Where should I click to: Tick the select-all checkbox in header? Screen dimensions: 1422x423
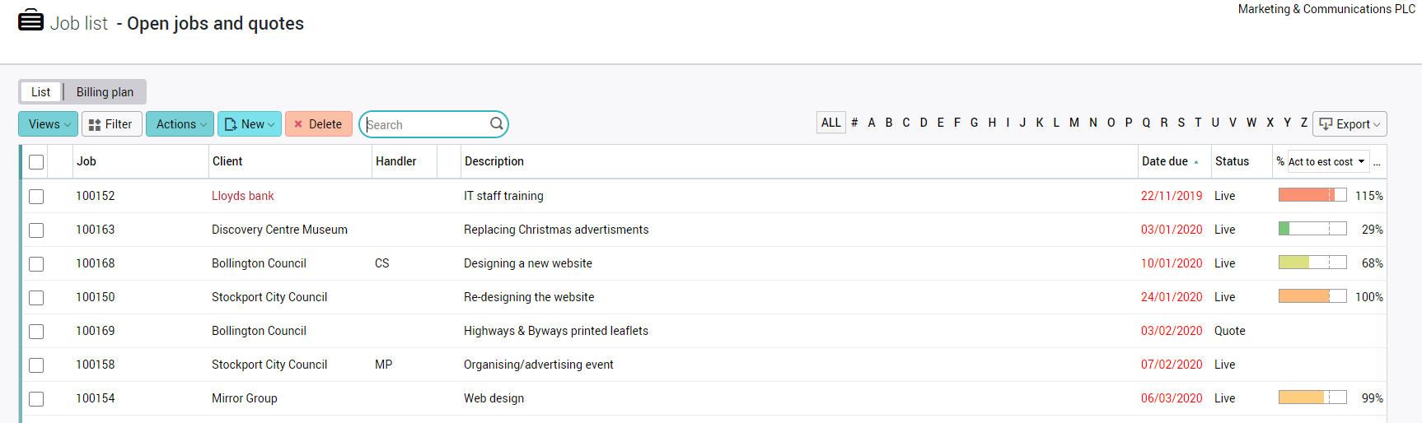point(36,162)
